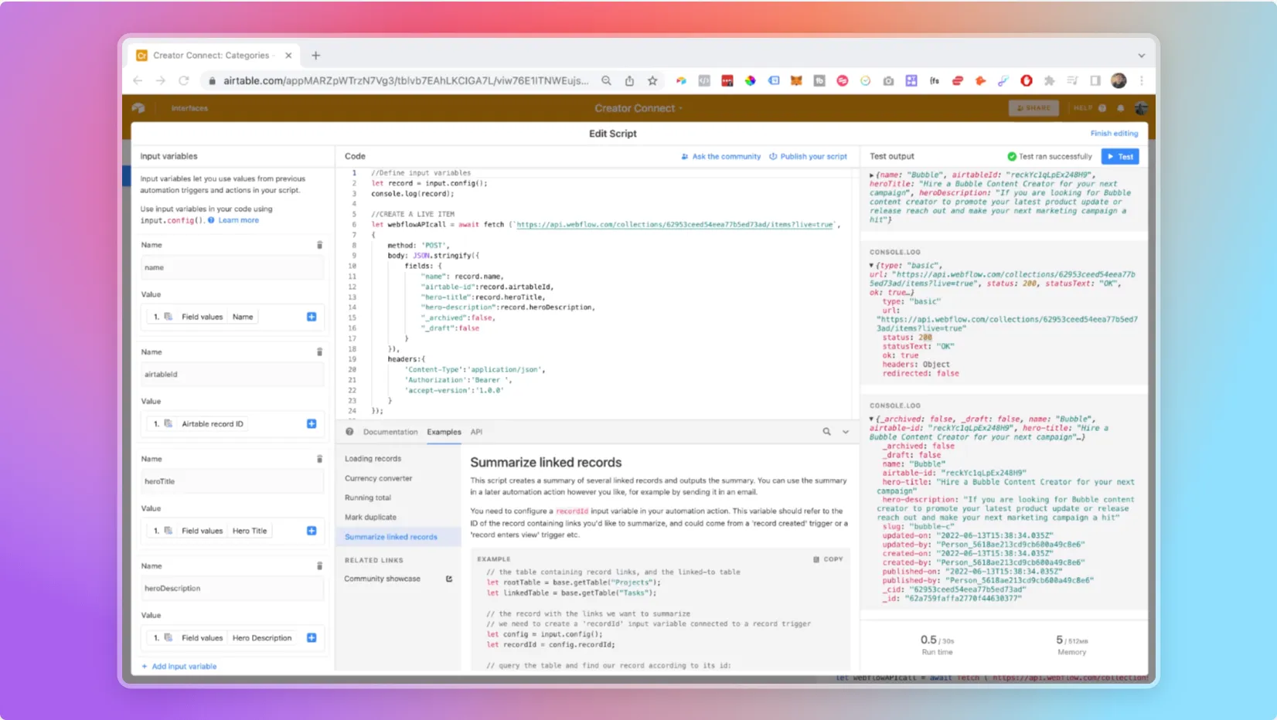The width and height of the screenshot is (1277, 720).
Task: Run the script with the Test button
Action: point(1120,156)
